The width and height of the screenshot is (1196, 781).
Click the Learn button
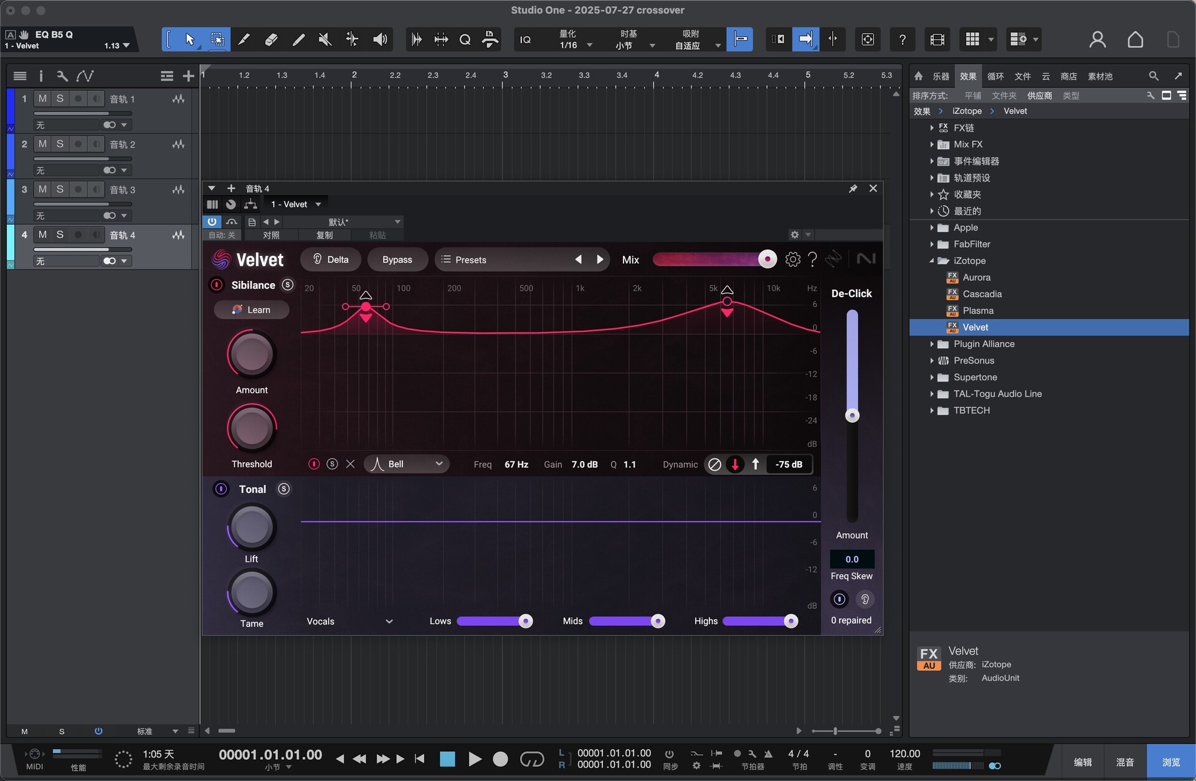point(252,310)
